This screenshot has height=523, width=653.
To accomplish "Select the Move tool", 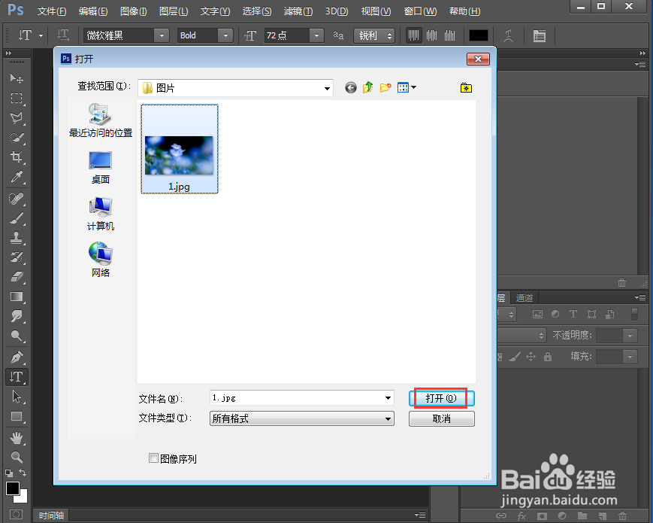I will (x=17, y=78).
